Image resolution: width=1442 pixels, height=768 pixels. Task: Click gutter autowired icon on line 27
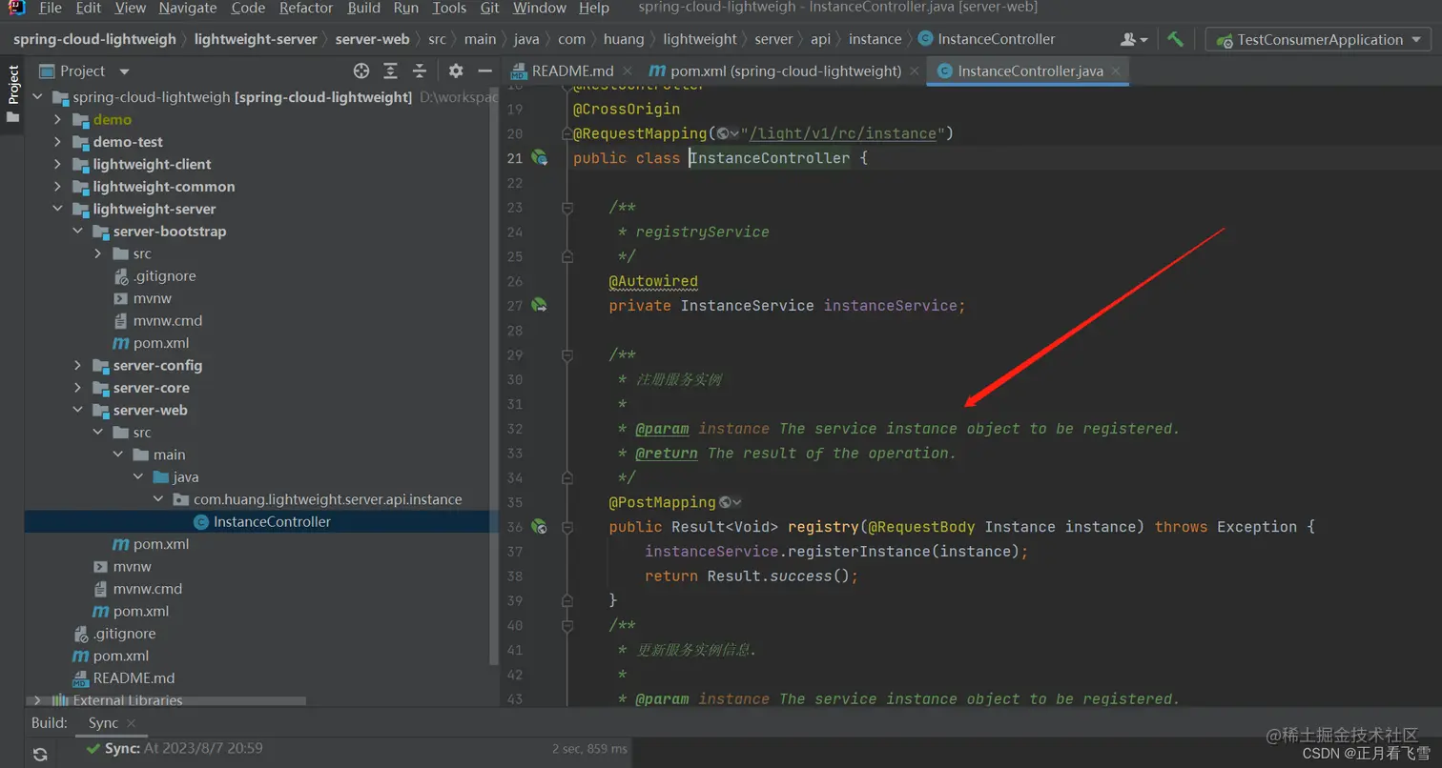(x=539, y=306)
